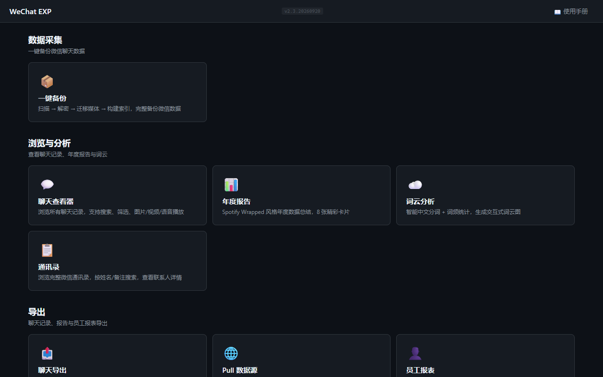Image resolution: width=603 pixels, height=377 pixels.
Task: Click the Spotify Wrapped description text
Action: [x=286, y=212]
